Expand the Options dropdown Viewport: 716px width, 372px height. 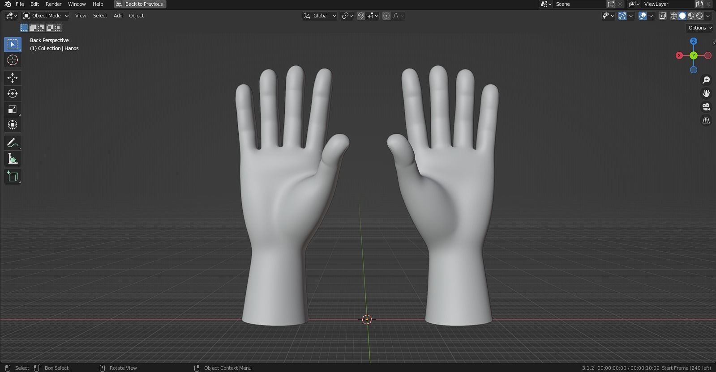coord(699,28)
